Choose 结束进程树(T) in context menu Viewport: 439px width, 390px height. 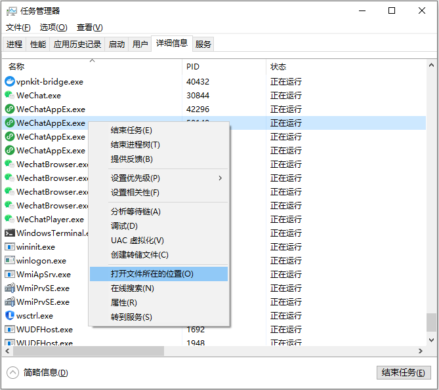pos(159,145)
